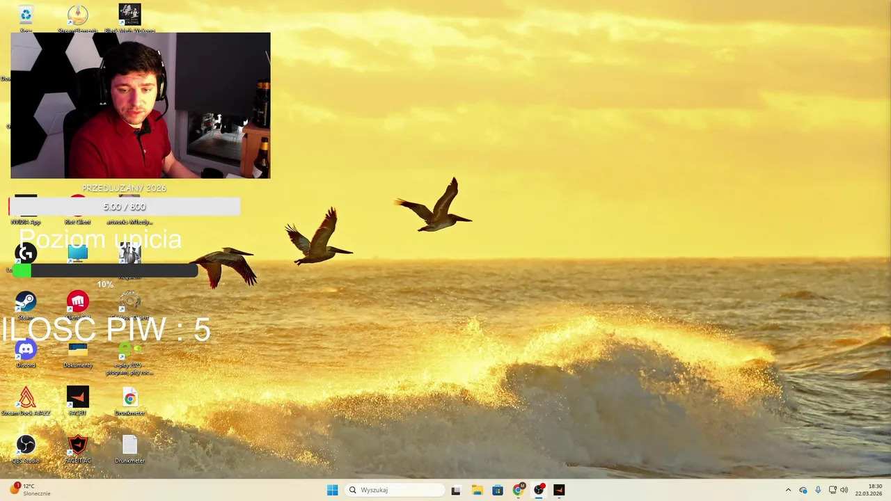
Task: Open the network tray icon
Action: [833, 490]
